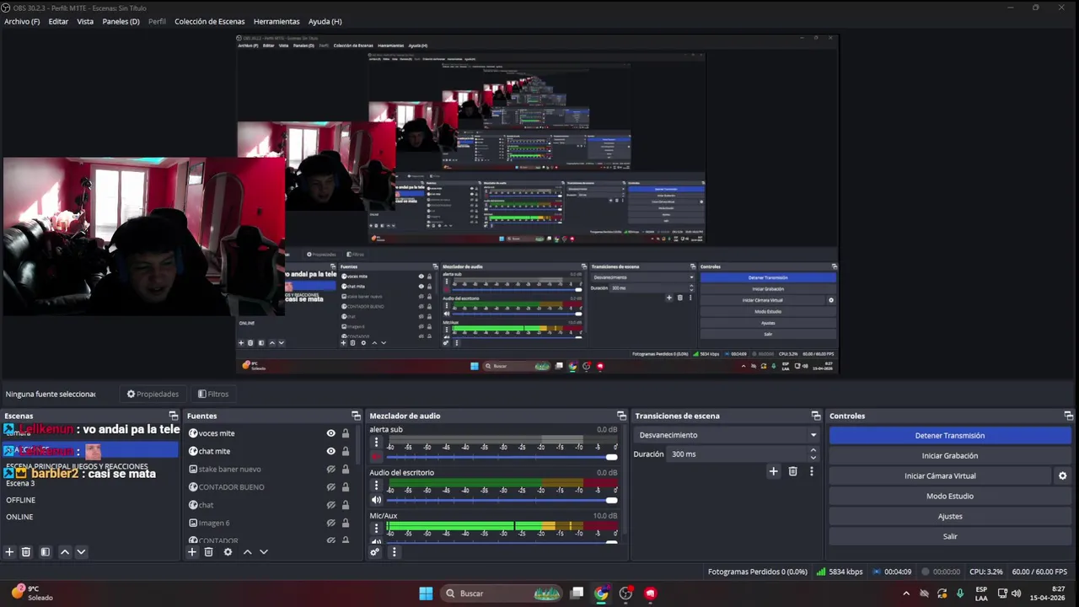Image resolution: width=1079 pixels, height=607 pixels.
Task: Show the Imagen 6 source
Action: (330, 523)
